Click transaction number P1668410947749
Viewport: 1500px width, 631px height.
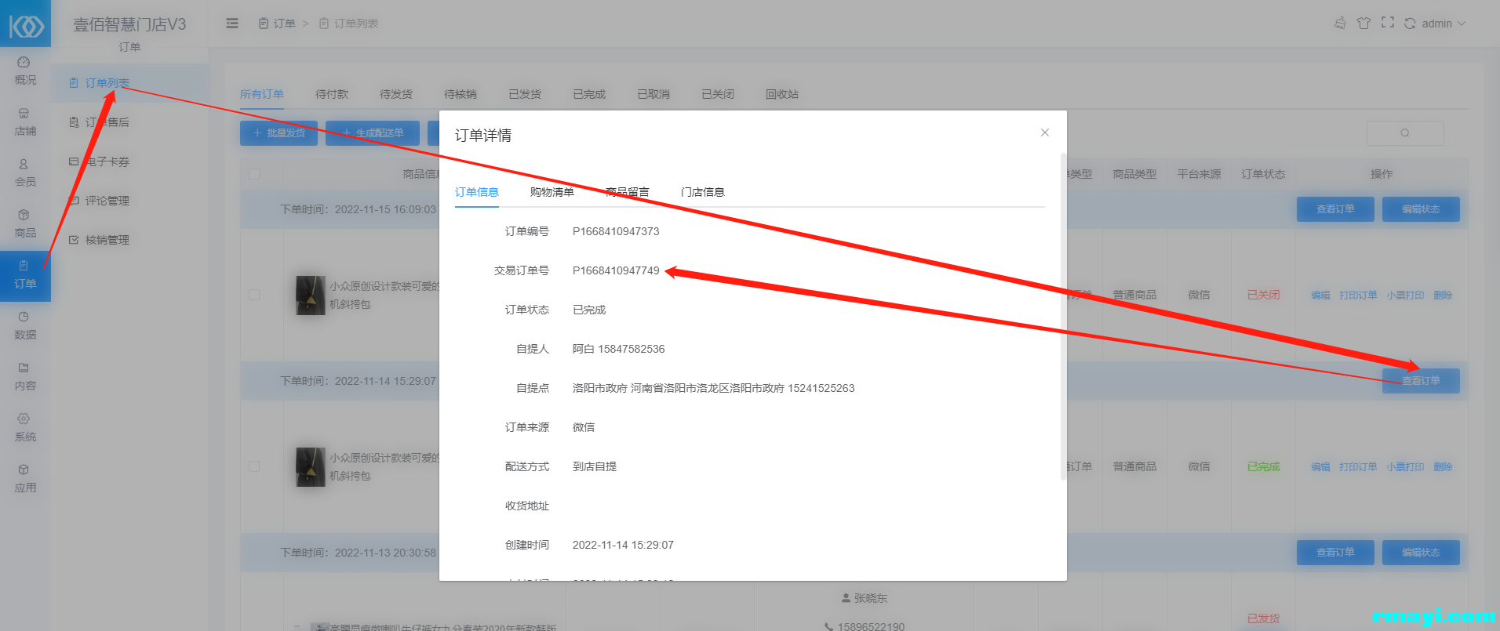coord(616,270)
